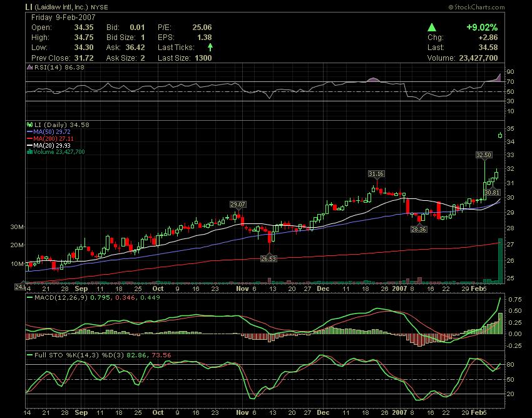Click the MA(50) 29.72 legend entry
The image size is (532, 418).
click(52, 131)
